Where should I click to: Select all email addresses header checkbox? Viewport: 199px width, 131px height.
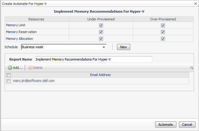pyautogui.click(x=9, y=75)
